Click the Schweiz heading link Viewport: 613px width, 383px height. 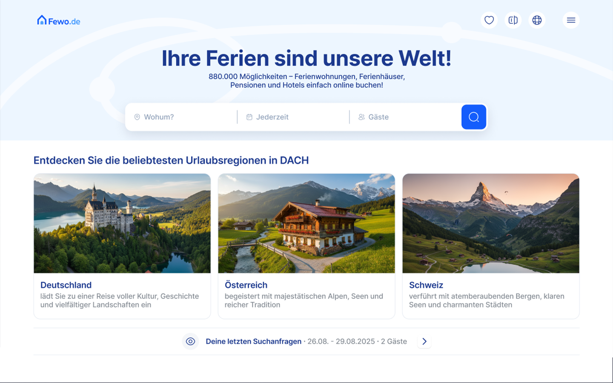pos(426,285)
